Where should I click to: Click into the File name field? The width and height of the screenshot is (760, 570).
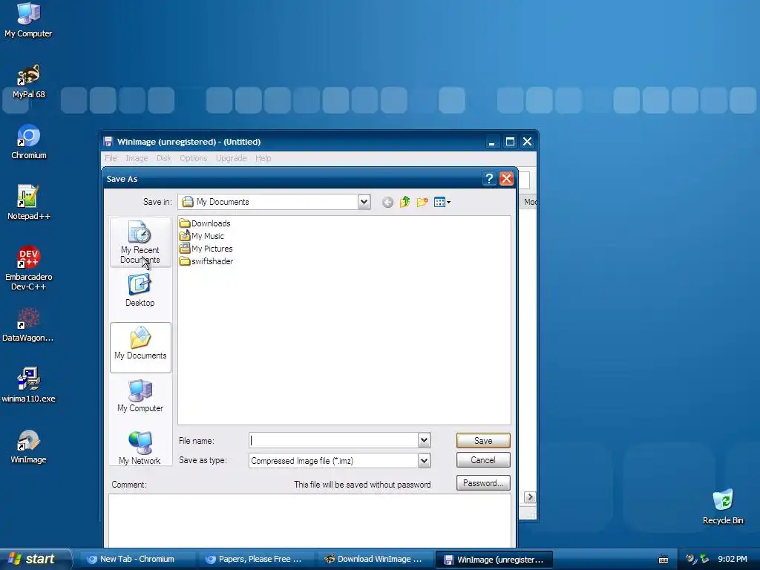click(x=333, y=440)
